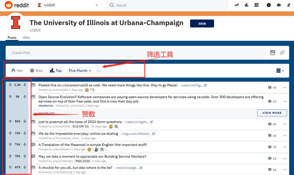Open the 'May we take a moment' post title
Viewport: 294px width, 175px height.
[92, 157]
